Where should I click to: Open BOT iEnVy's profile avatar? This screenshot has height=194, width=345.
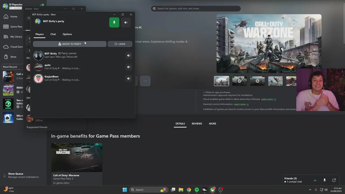click(x=38, y=55)
